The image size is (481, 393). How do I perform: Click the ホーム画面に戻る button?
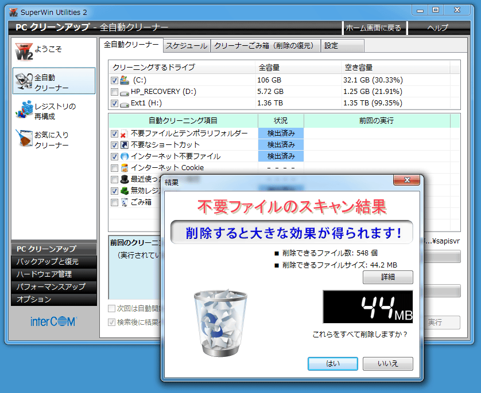click(374, 28)
